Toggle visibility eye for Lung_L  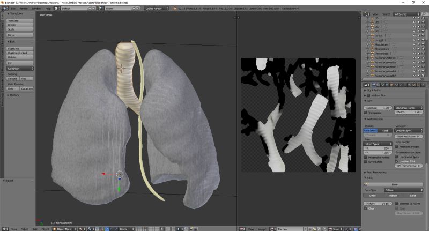point(414,35)
